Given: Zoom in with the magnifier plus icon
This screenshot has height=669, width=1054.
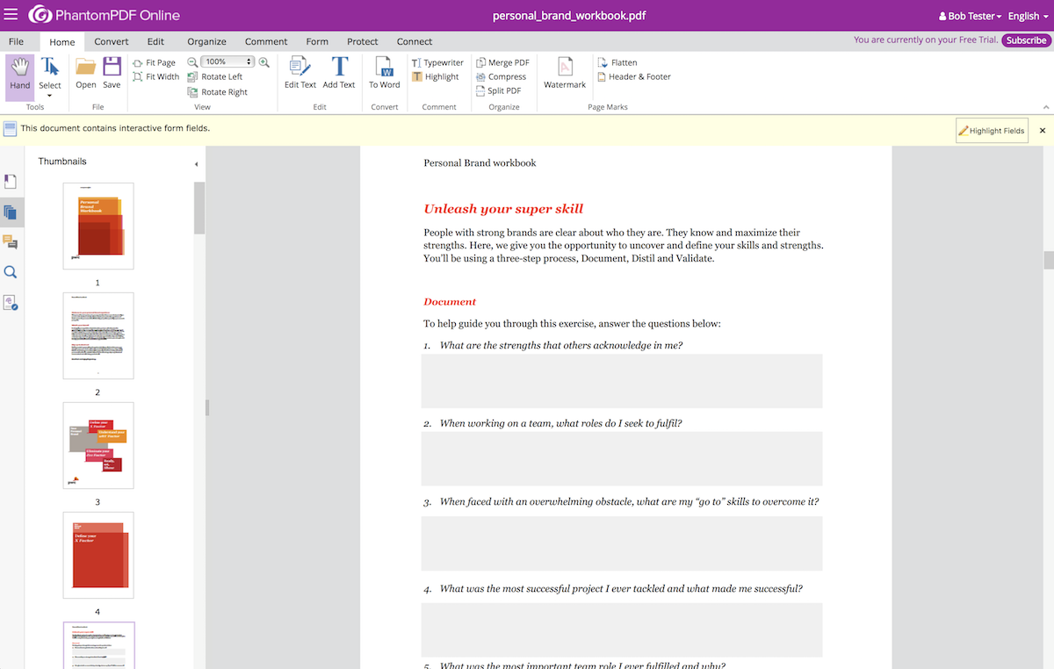Looking at the screenshot, I should (264, 62).
